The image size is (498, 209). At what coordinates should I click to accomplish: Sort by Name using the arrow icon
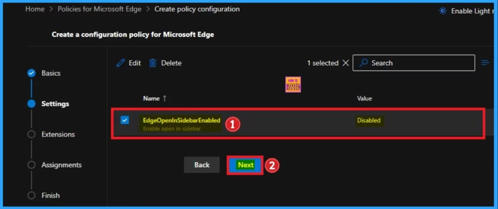pos(164,98)
